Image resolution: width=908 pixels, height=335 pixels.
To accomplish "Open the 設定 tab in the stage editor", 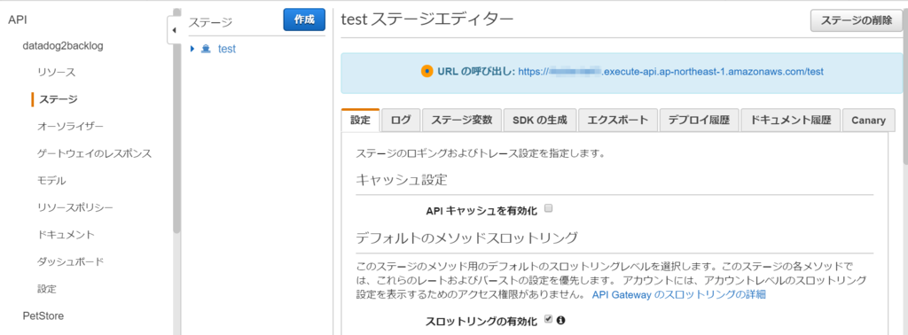I will 360,121.
